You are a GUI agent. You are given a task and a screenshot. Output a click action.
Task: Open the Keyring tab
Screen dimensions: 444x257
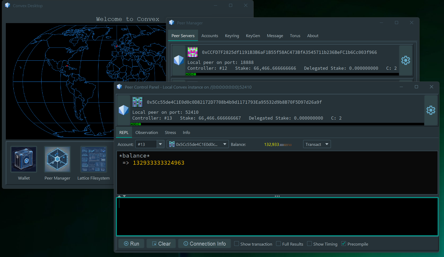tap(232, 36)
